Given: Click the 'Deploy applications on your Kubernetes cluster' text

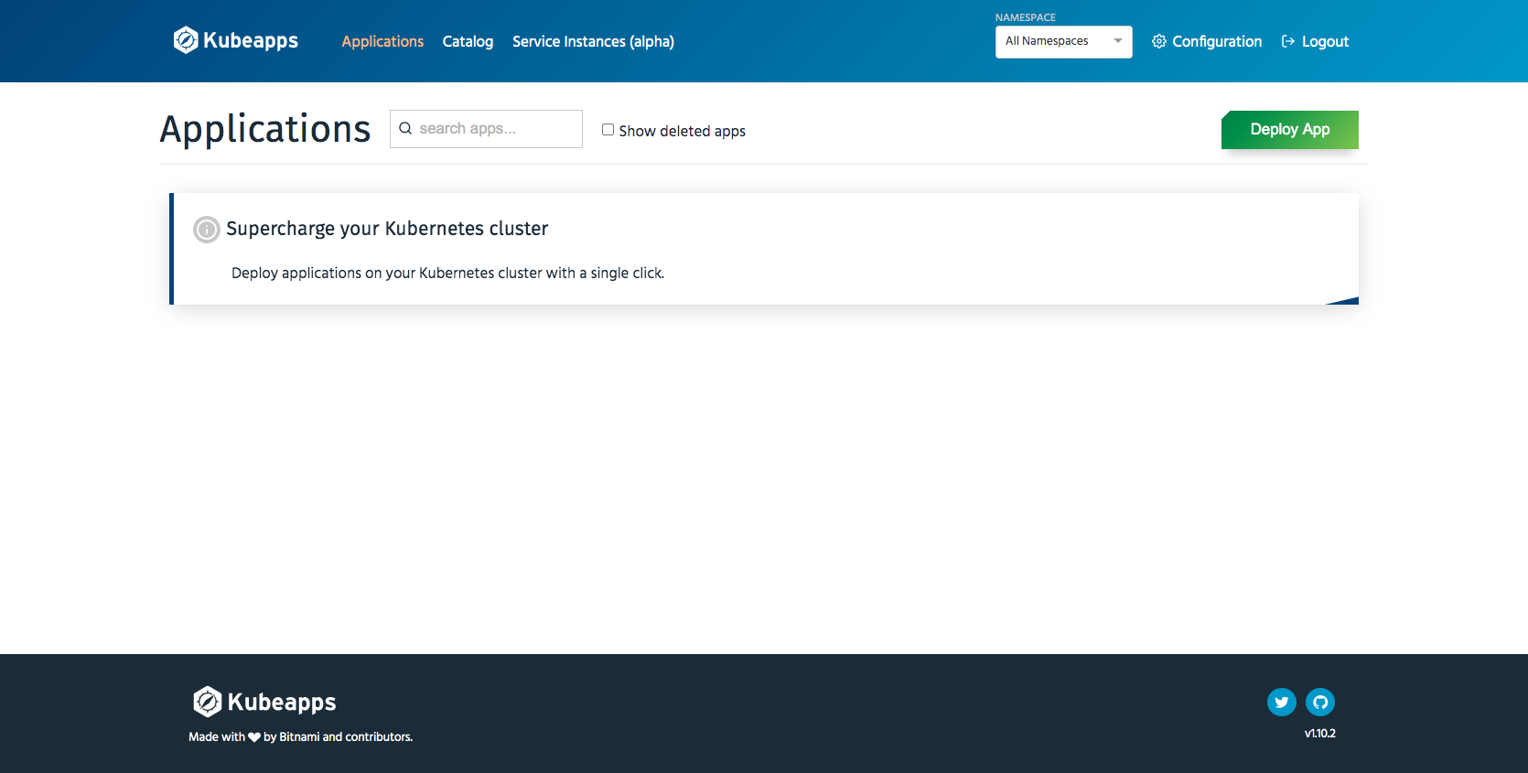Looking at the screenshot, I should pyautogui.click(x=447, y=273).
